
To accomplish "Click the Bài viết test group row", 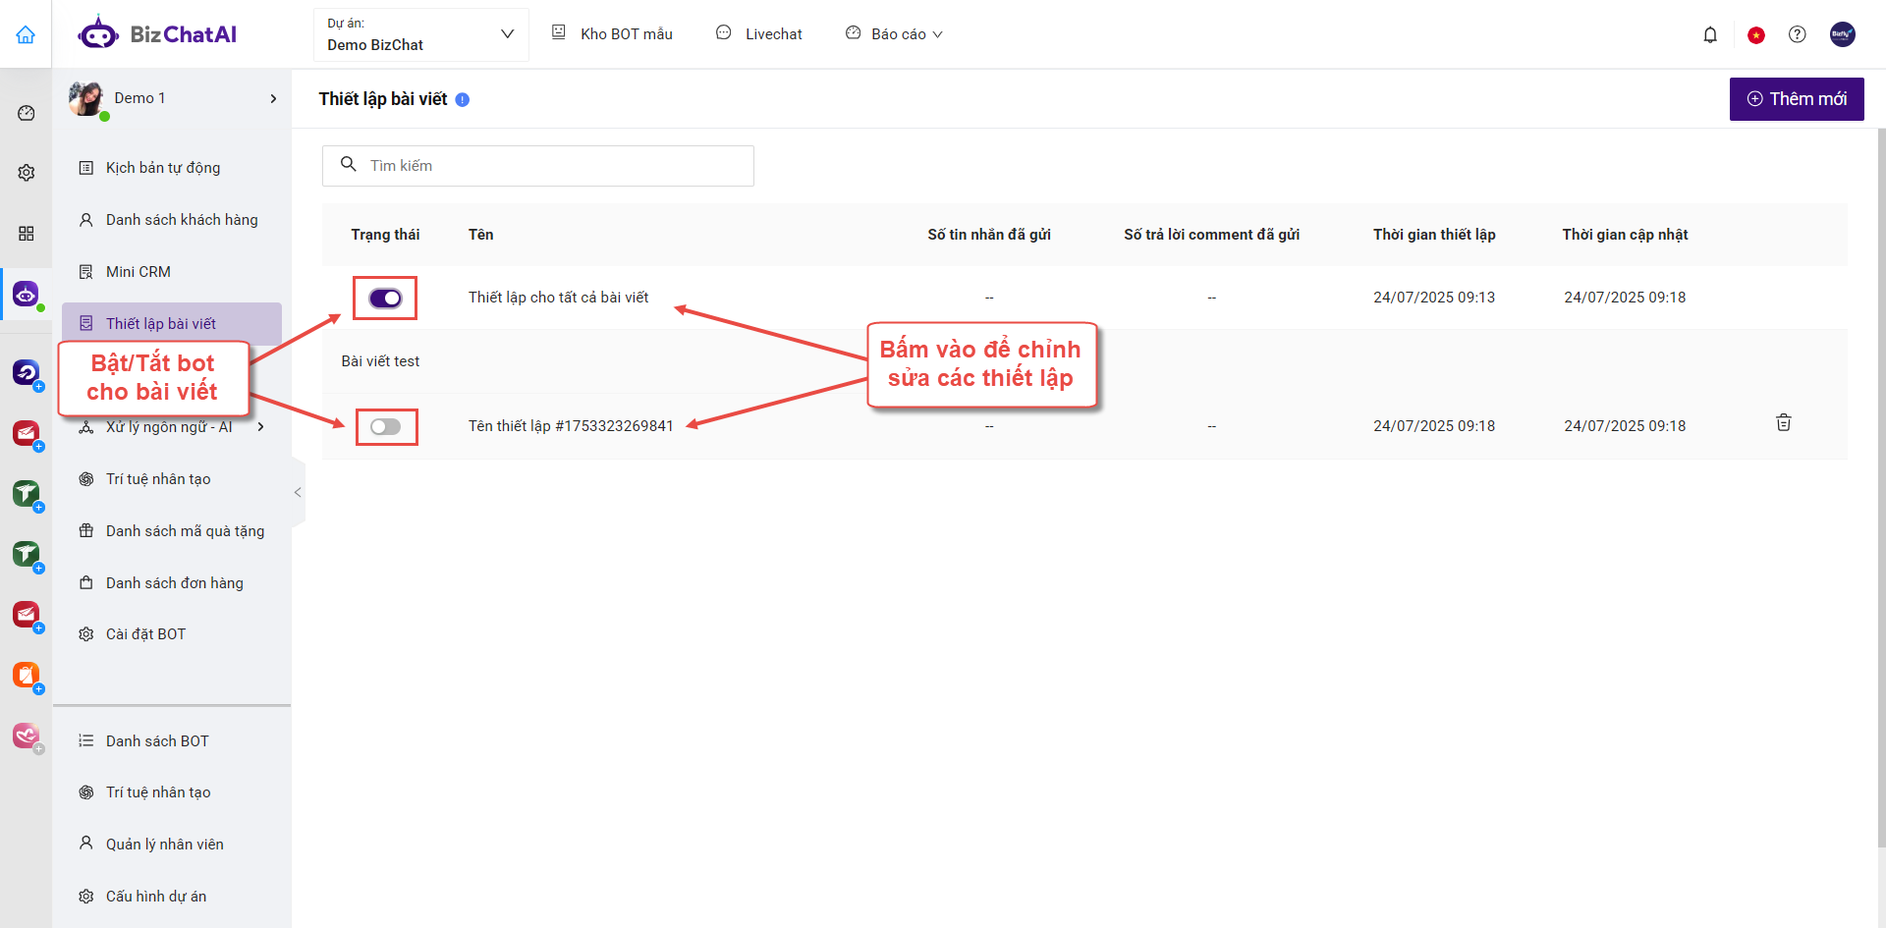I will pyautogui.click(x=1084, y=361).
